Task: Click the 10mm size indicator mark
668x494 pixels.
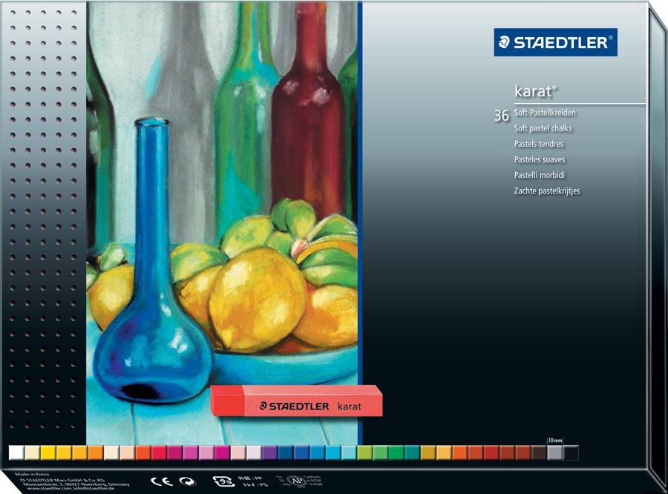Action: (x=554, y=441)
